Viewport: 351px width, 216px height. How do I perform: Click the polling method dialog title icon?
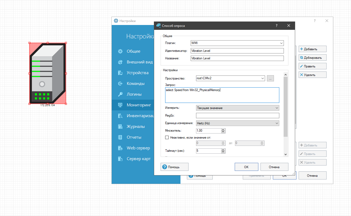click(158, 26)
